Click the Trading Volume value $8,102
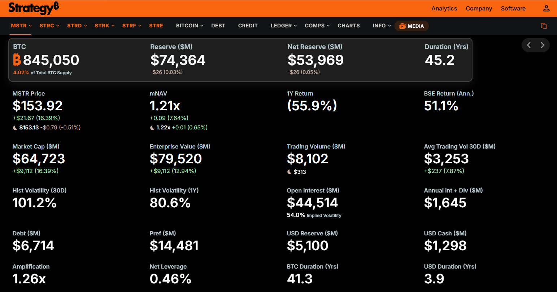This screenshot has width=557, height=292. pyautogui.click(x=308, y=159)
